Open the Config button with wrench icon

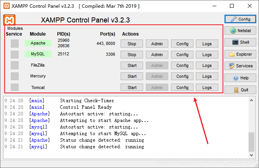[x=240, y=19]
